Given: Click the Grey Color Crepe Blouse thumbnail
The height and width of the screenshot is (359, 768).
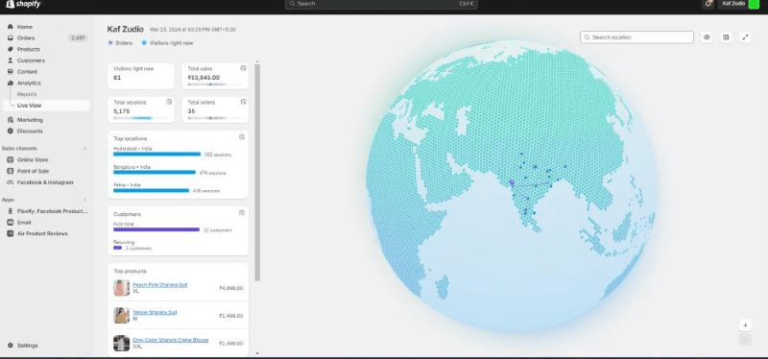Looking at the screenshot, I should pos(122,343).
